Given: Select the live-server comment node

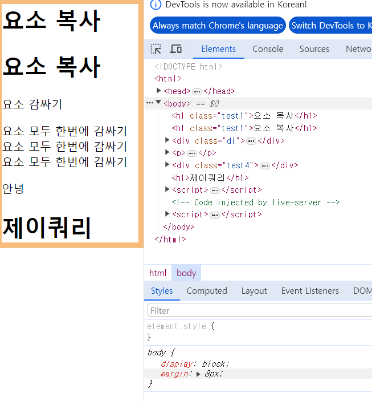Looking at the screenshot, I should (x=255, y=202).
